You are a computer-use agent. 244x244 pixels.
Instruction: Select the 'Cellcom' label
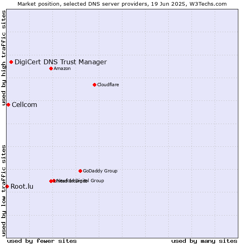[x=24, y=105]
